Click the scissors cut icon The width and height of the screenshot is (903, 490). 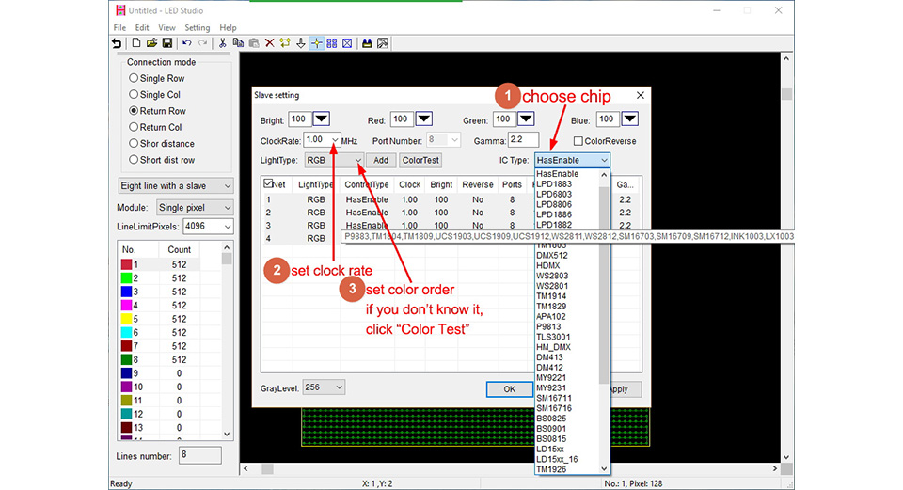(222, 43)
